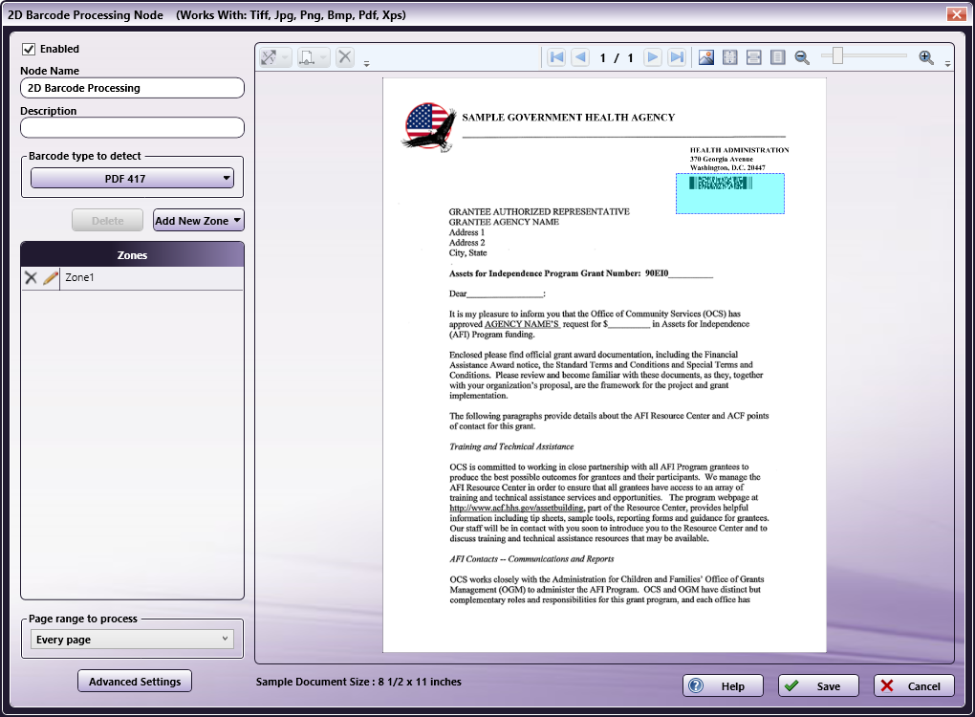Click the zoom out magnifier icon
This screenshot has width=975, height=717.
click(802, 57)
